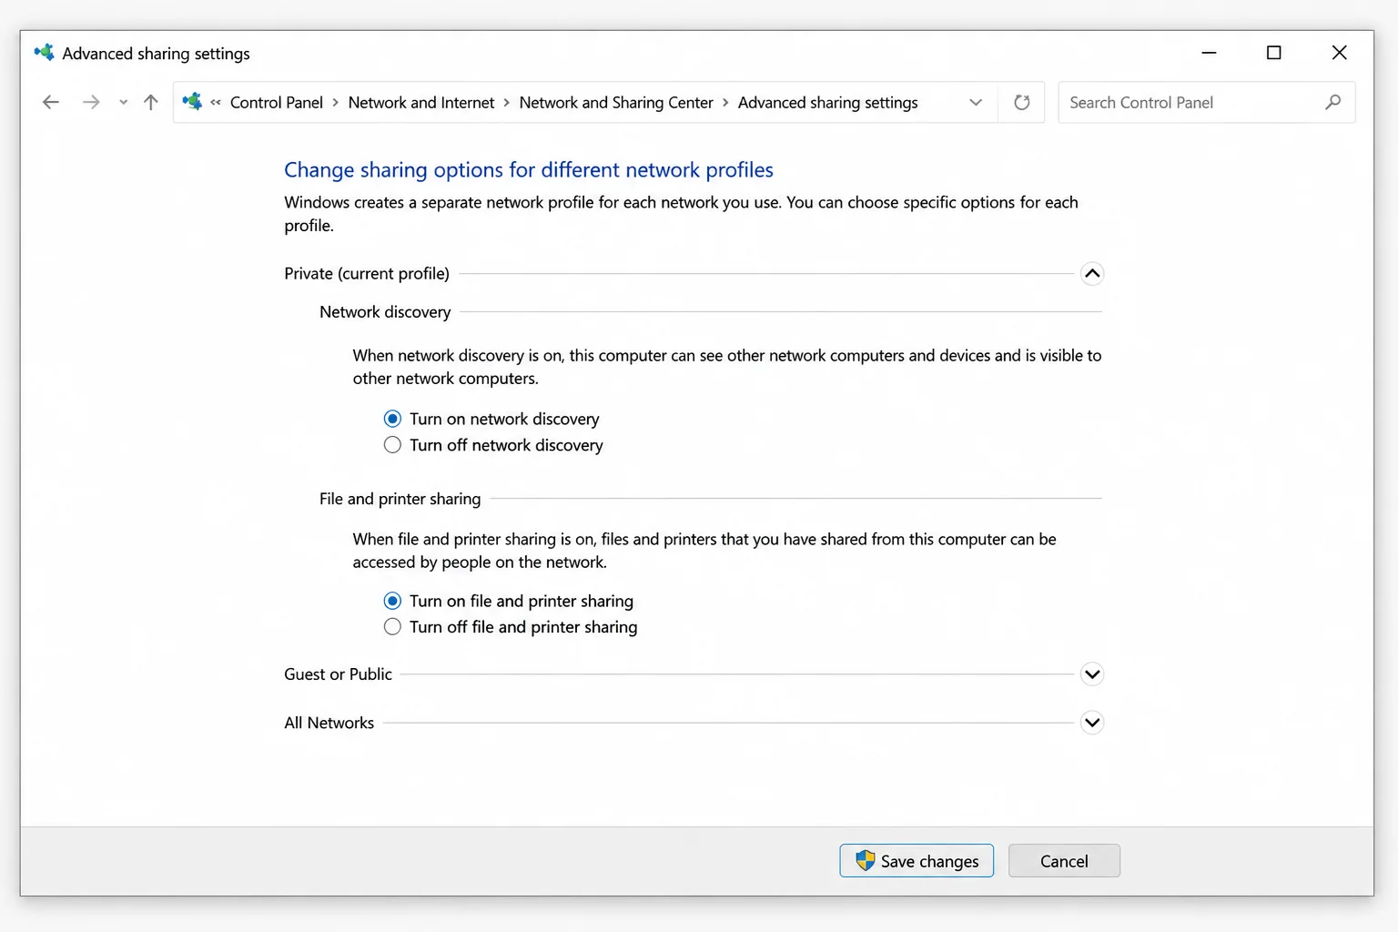Image resolution: width=1398 pixels, height=932 pixels.
Task: Collapse the Private (current profile) section
Action: click(1092, 274)
